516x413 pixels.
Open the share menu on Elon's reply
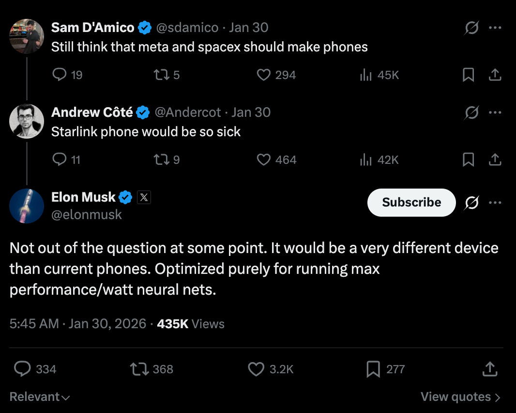489,369
